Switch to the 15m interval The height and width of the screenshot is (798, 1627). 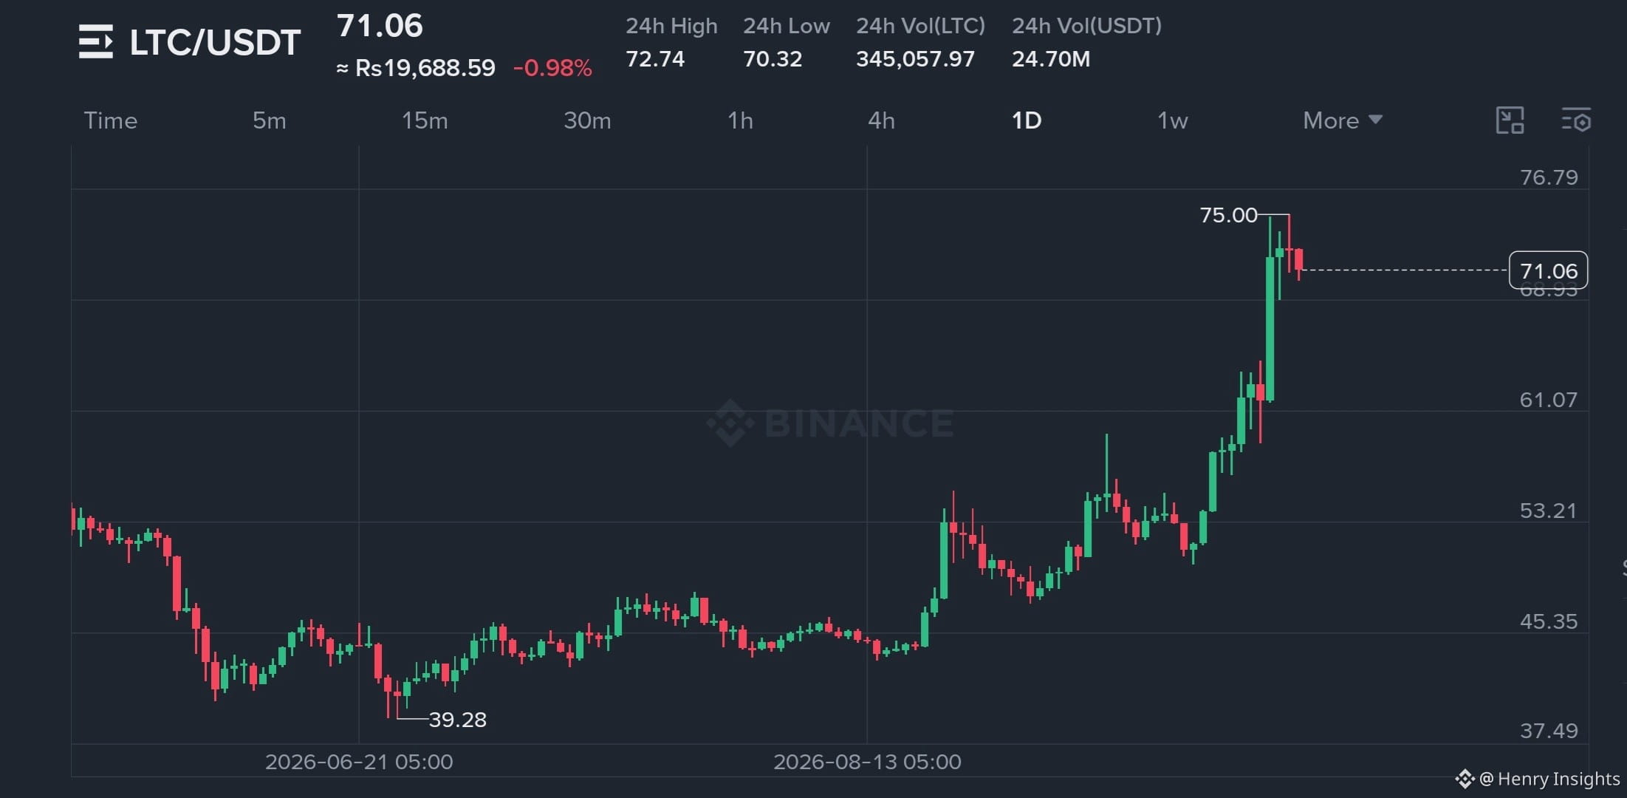point(425,120)
